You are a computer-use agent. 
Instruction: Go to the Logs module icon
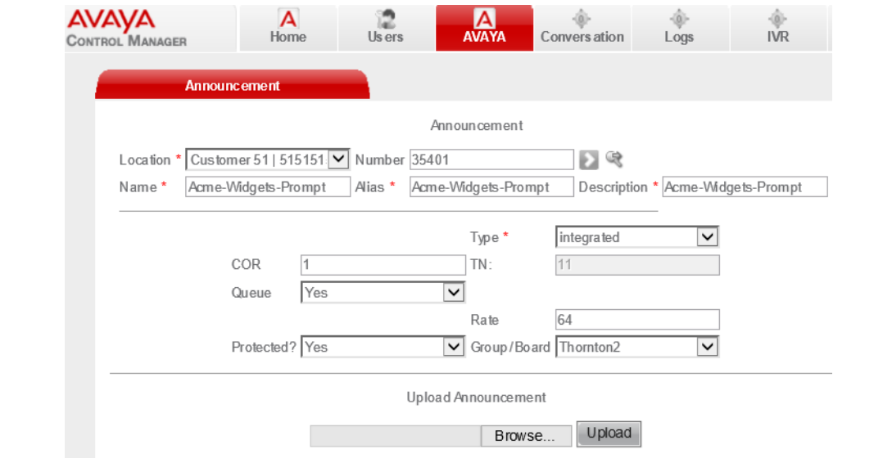coord(678,19)
